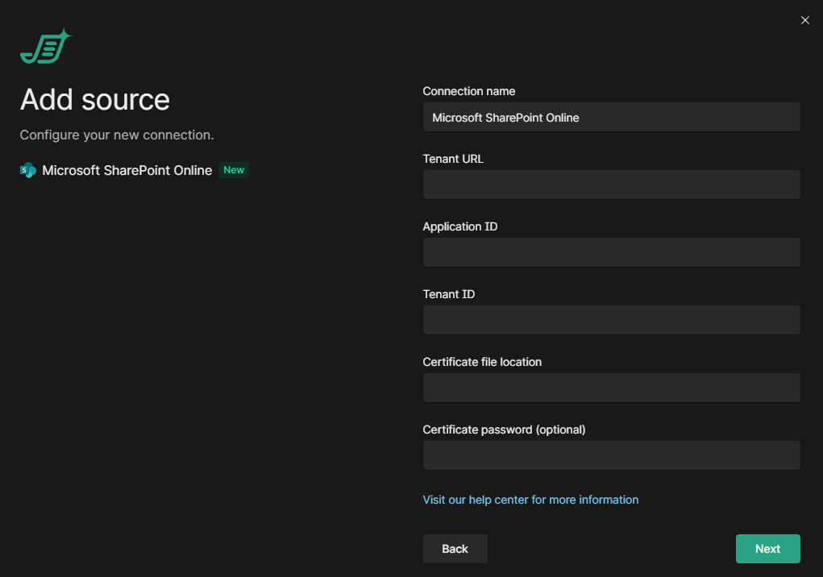Select the Application ID input field

[x=611, y=252]
